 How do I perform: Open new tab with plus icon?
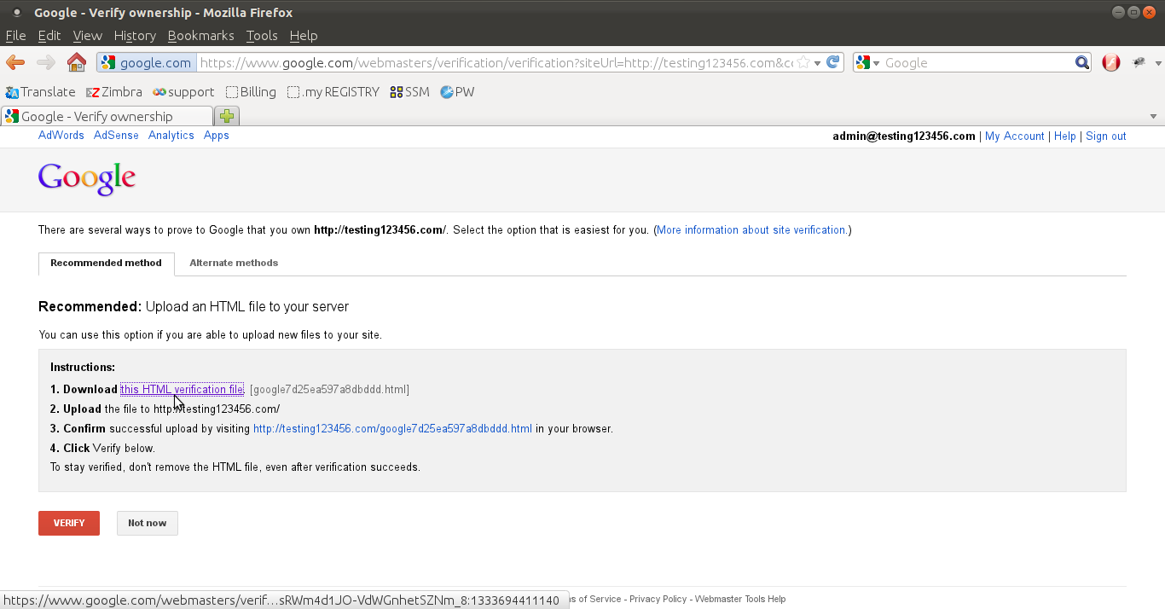(227, 116)
